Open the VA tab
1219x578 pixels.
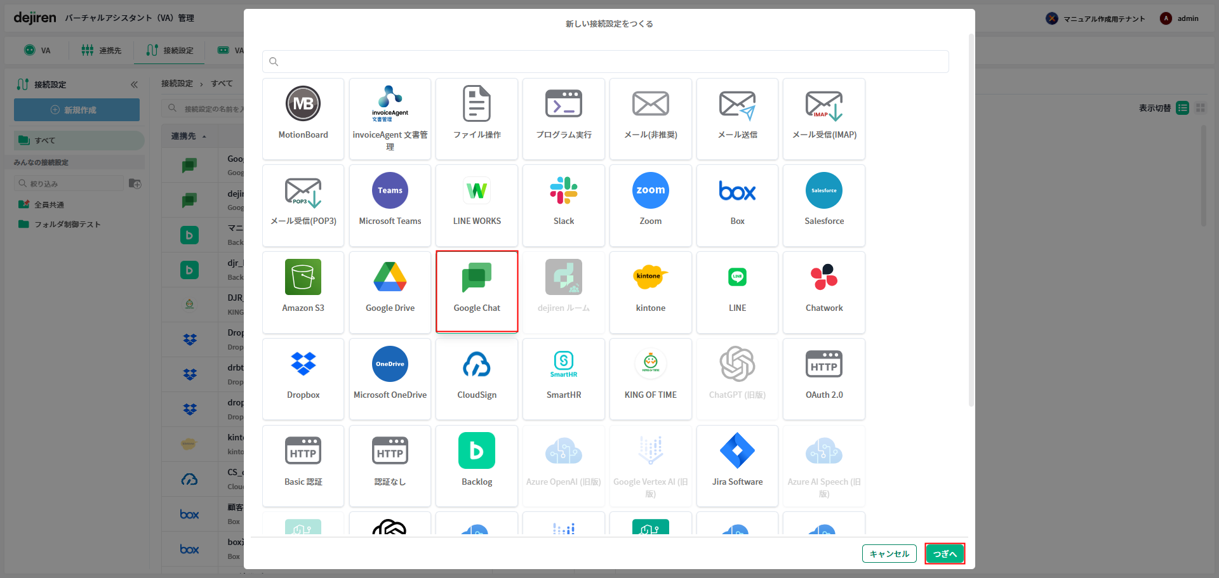pos(37,50)
